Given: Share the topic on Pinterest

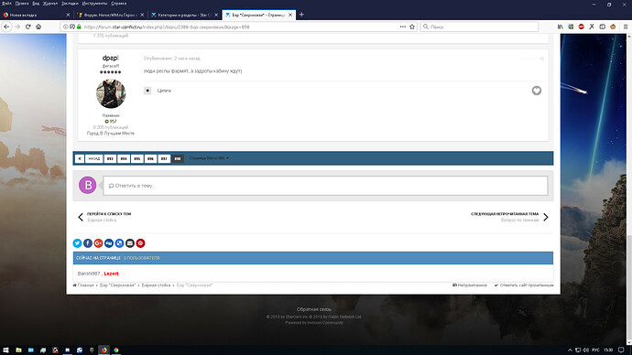Looking at the screenshot, I should tap(140, 243).
